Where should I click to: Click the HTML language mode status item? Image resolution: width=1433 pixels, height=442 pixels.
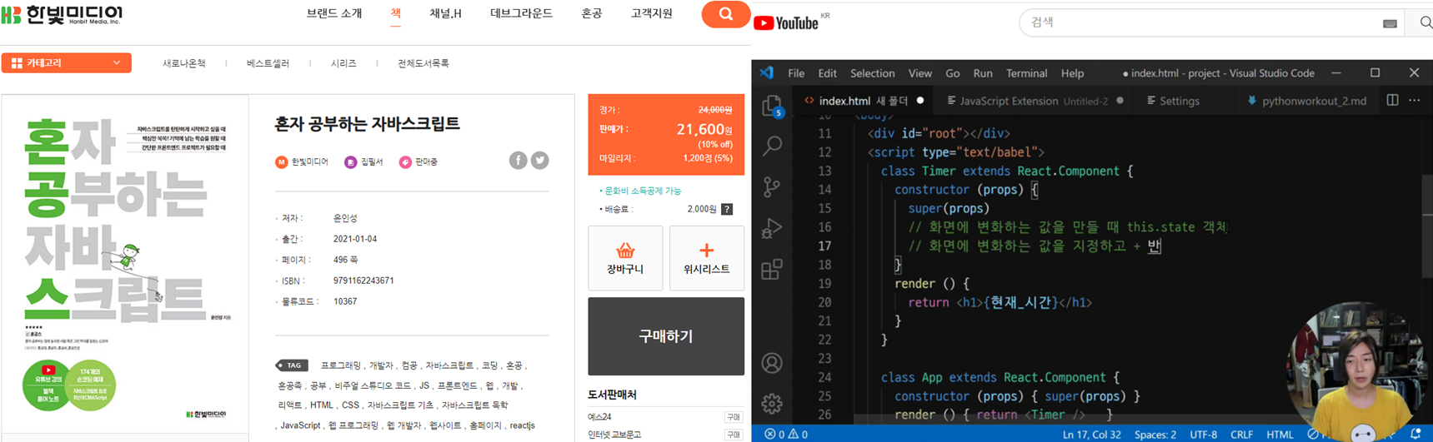tap(1280, 435)
